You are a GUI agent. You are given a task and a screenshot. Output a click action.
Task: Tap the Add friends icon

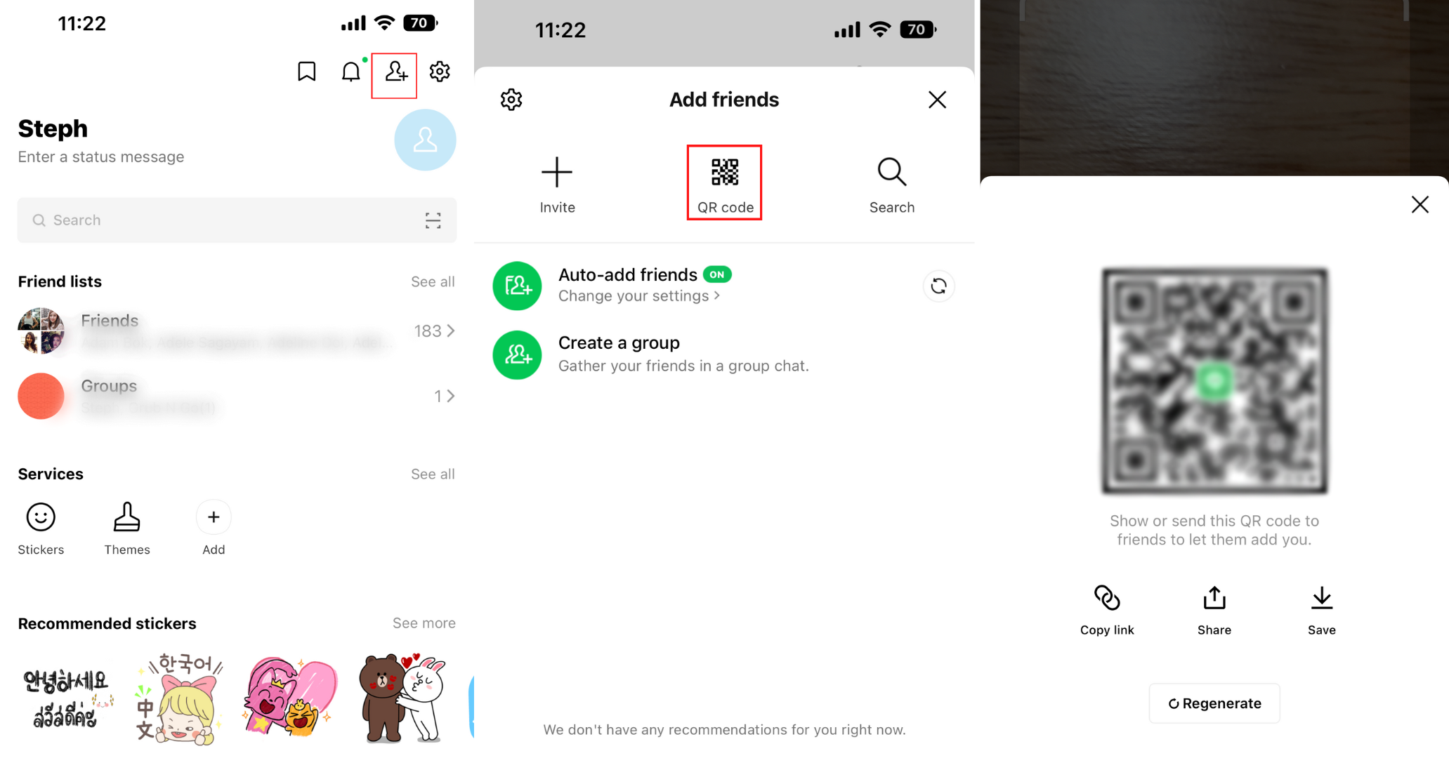[396, 72]
